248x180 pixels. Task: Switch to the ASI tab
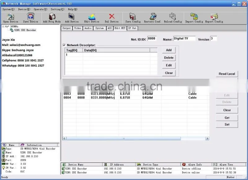coord(110,28)
